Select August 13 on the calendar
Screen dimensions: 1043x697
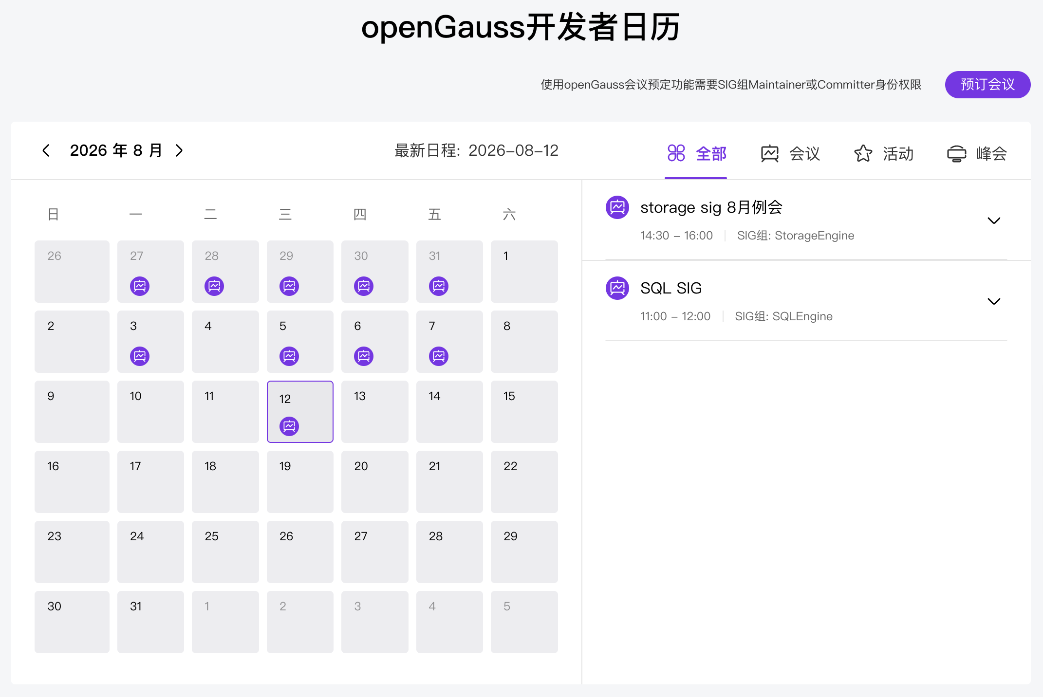click(x=375, y=412)
